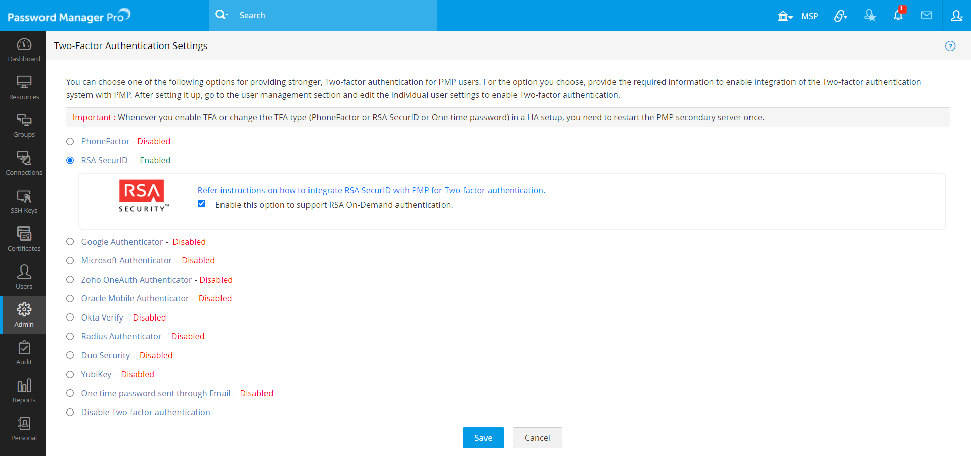Click the Disabled status beside PhoneFactor

point(154,141)
